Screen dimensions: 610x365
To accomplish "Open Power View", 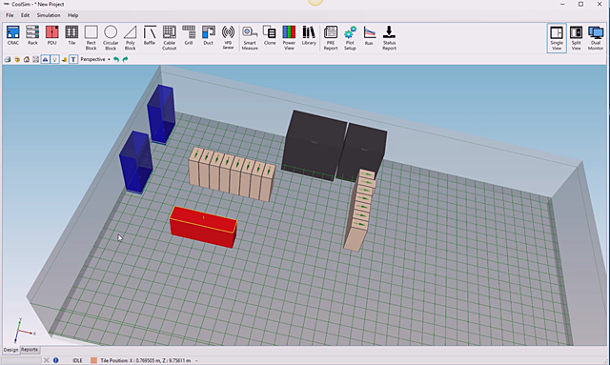I will [x=289, y=38].
